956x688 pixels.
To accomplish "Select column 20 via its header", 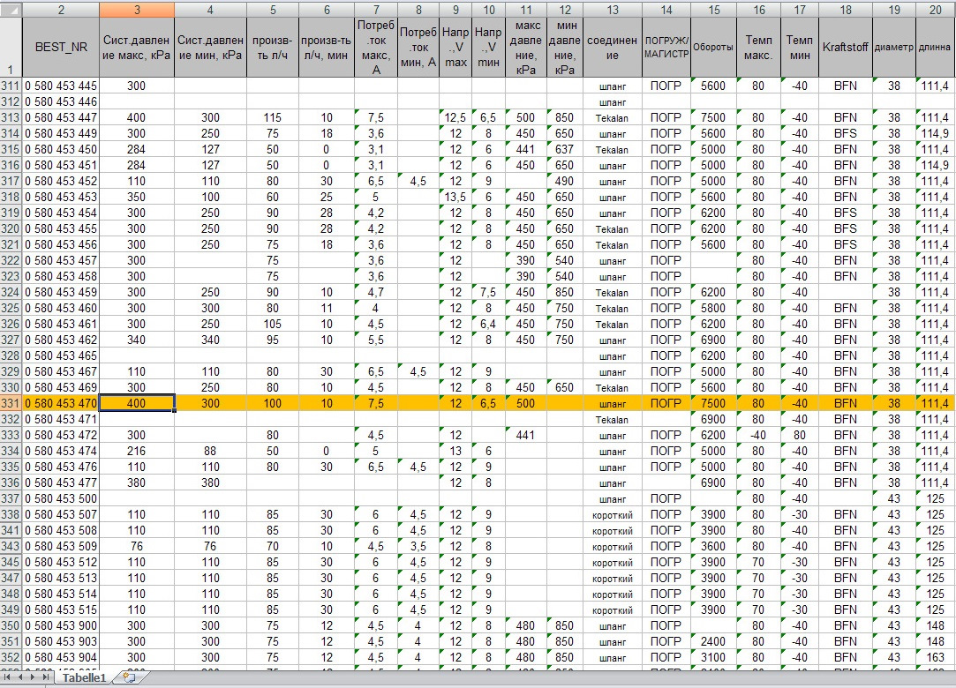I will [935, 8].
